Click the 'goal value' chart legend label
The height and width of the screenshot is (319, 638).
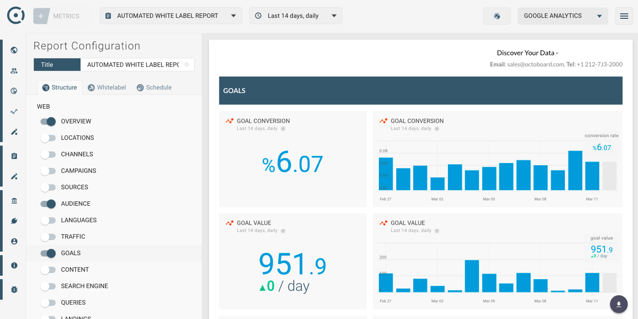(602, 238)
